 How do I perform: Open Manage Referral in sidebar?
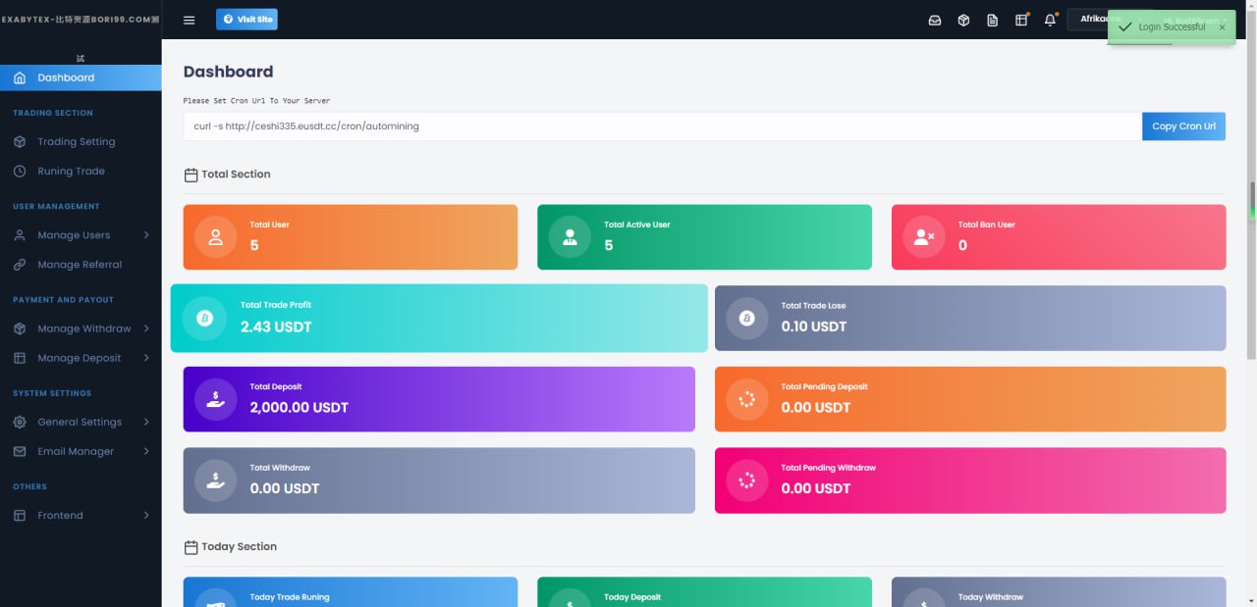pyautogui.click(x=80, y=265)
